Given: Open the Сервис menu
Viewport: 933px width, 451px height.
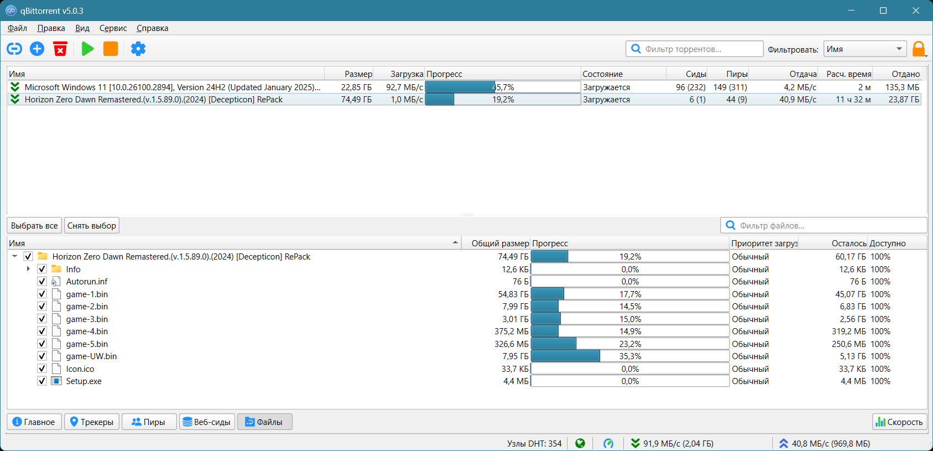Looking at the screenshot, I should (113, 28).
